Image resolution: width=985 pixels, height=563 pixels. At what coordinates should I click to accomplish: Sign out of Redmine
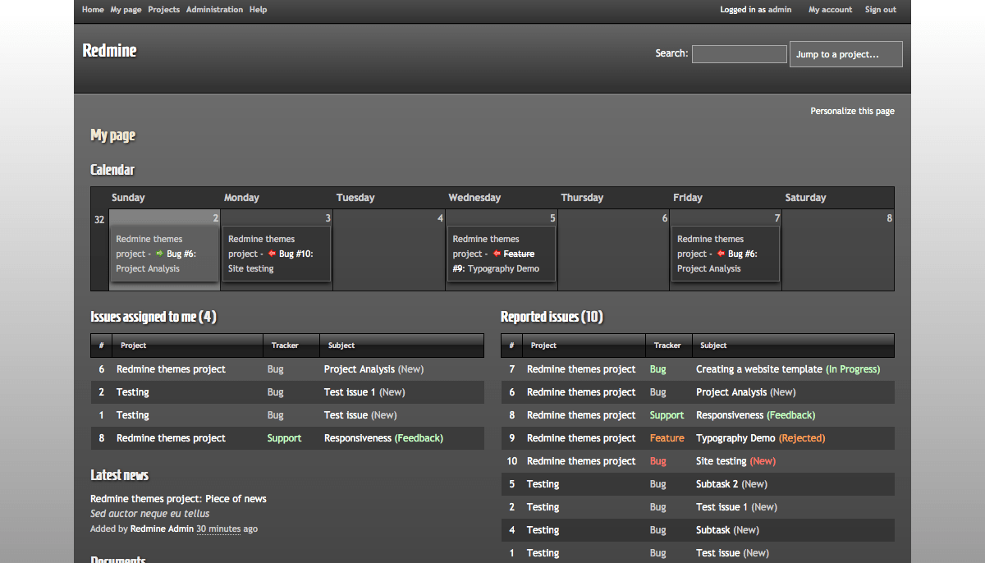(881, 10)
